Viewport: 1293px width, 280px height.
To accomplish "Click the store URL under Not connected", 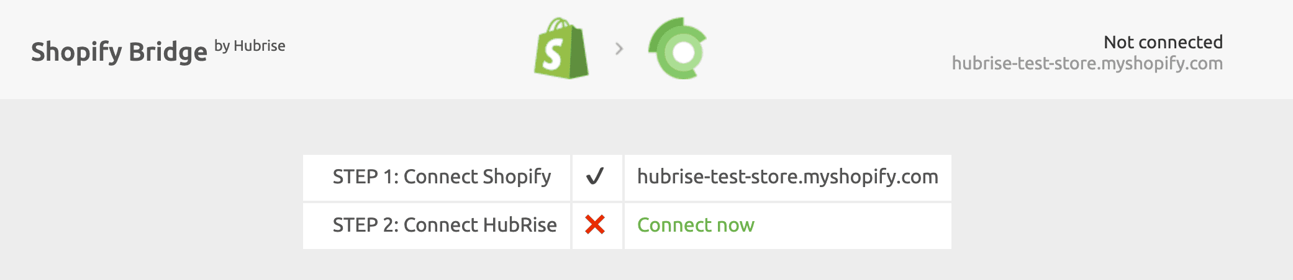I will point(1087,63).
